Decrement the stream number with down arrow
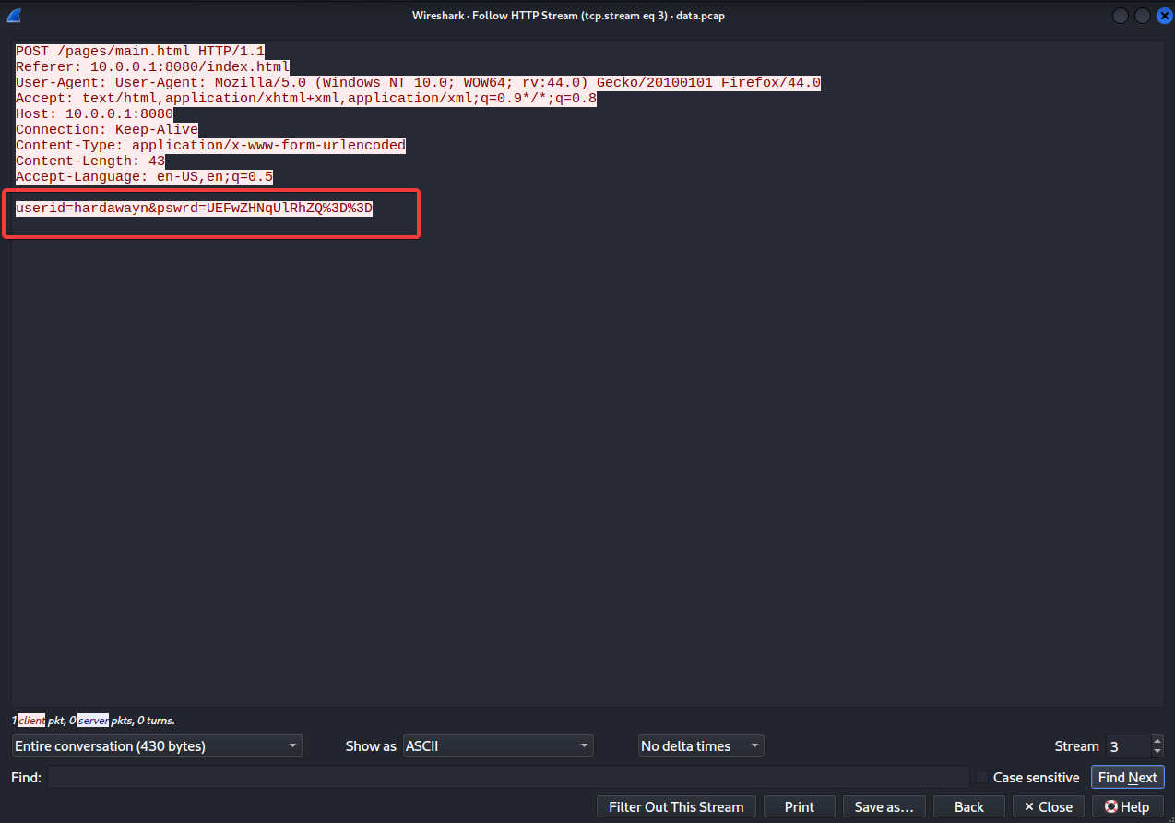Viewport: 1175px width, 823px height. (1157, 752)
